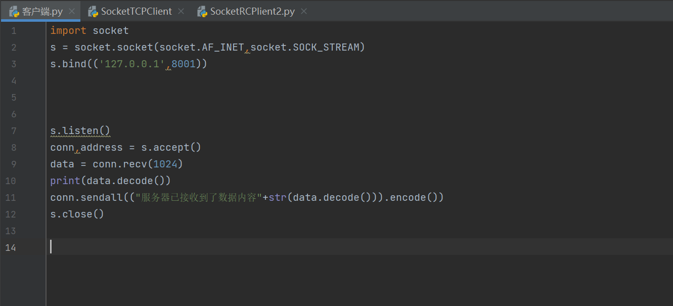Close the 客户端.py editor tab

pos(71,11)
